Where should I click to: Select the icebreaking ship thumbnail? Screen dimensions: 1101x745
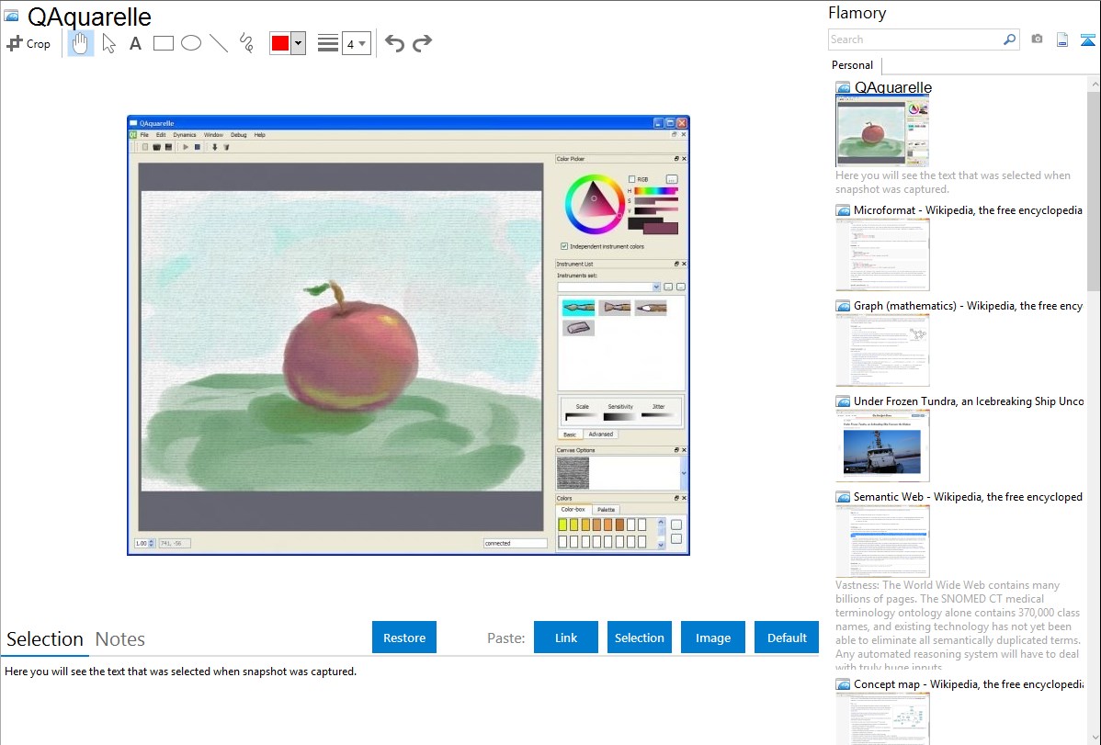coord(882,446)
